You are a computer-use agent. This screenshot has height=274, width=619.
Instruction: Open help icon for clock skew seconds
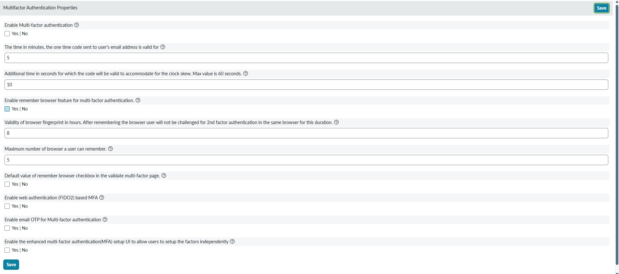tap(246, 73)
